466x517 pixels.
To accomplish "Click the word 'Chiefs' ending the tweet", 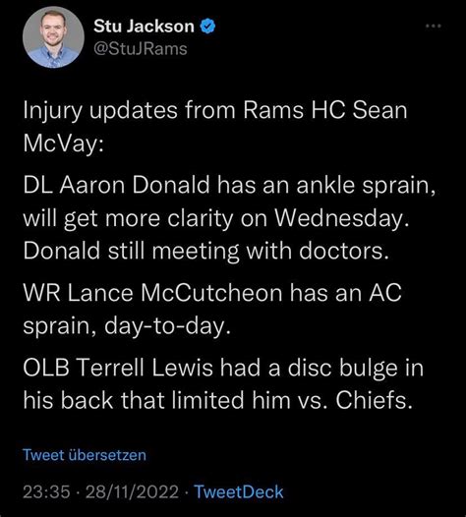I will [372, 401].
